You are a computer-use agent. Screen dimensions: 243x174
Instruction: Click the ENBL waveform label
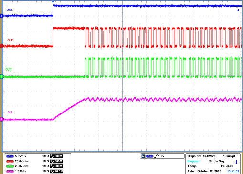(x=10, y=10)
